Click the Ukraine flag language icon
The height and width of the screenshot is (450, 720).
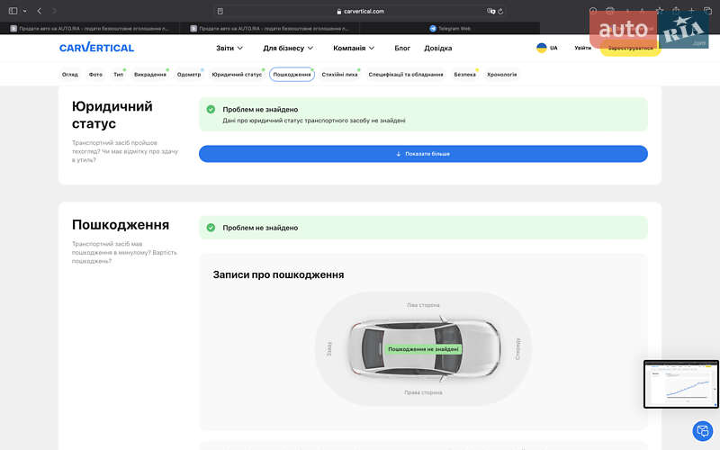click(541, 48)
